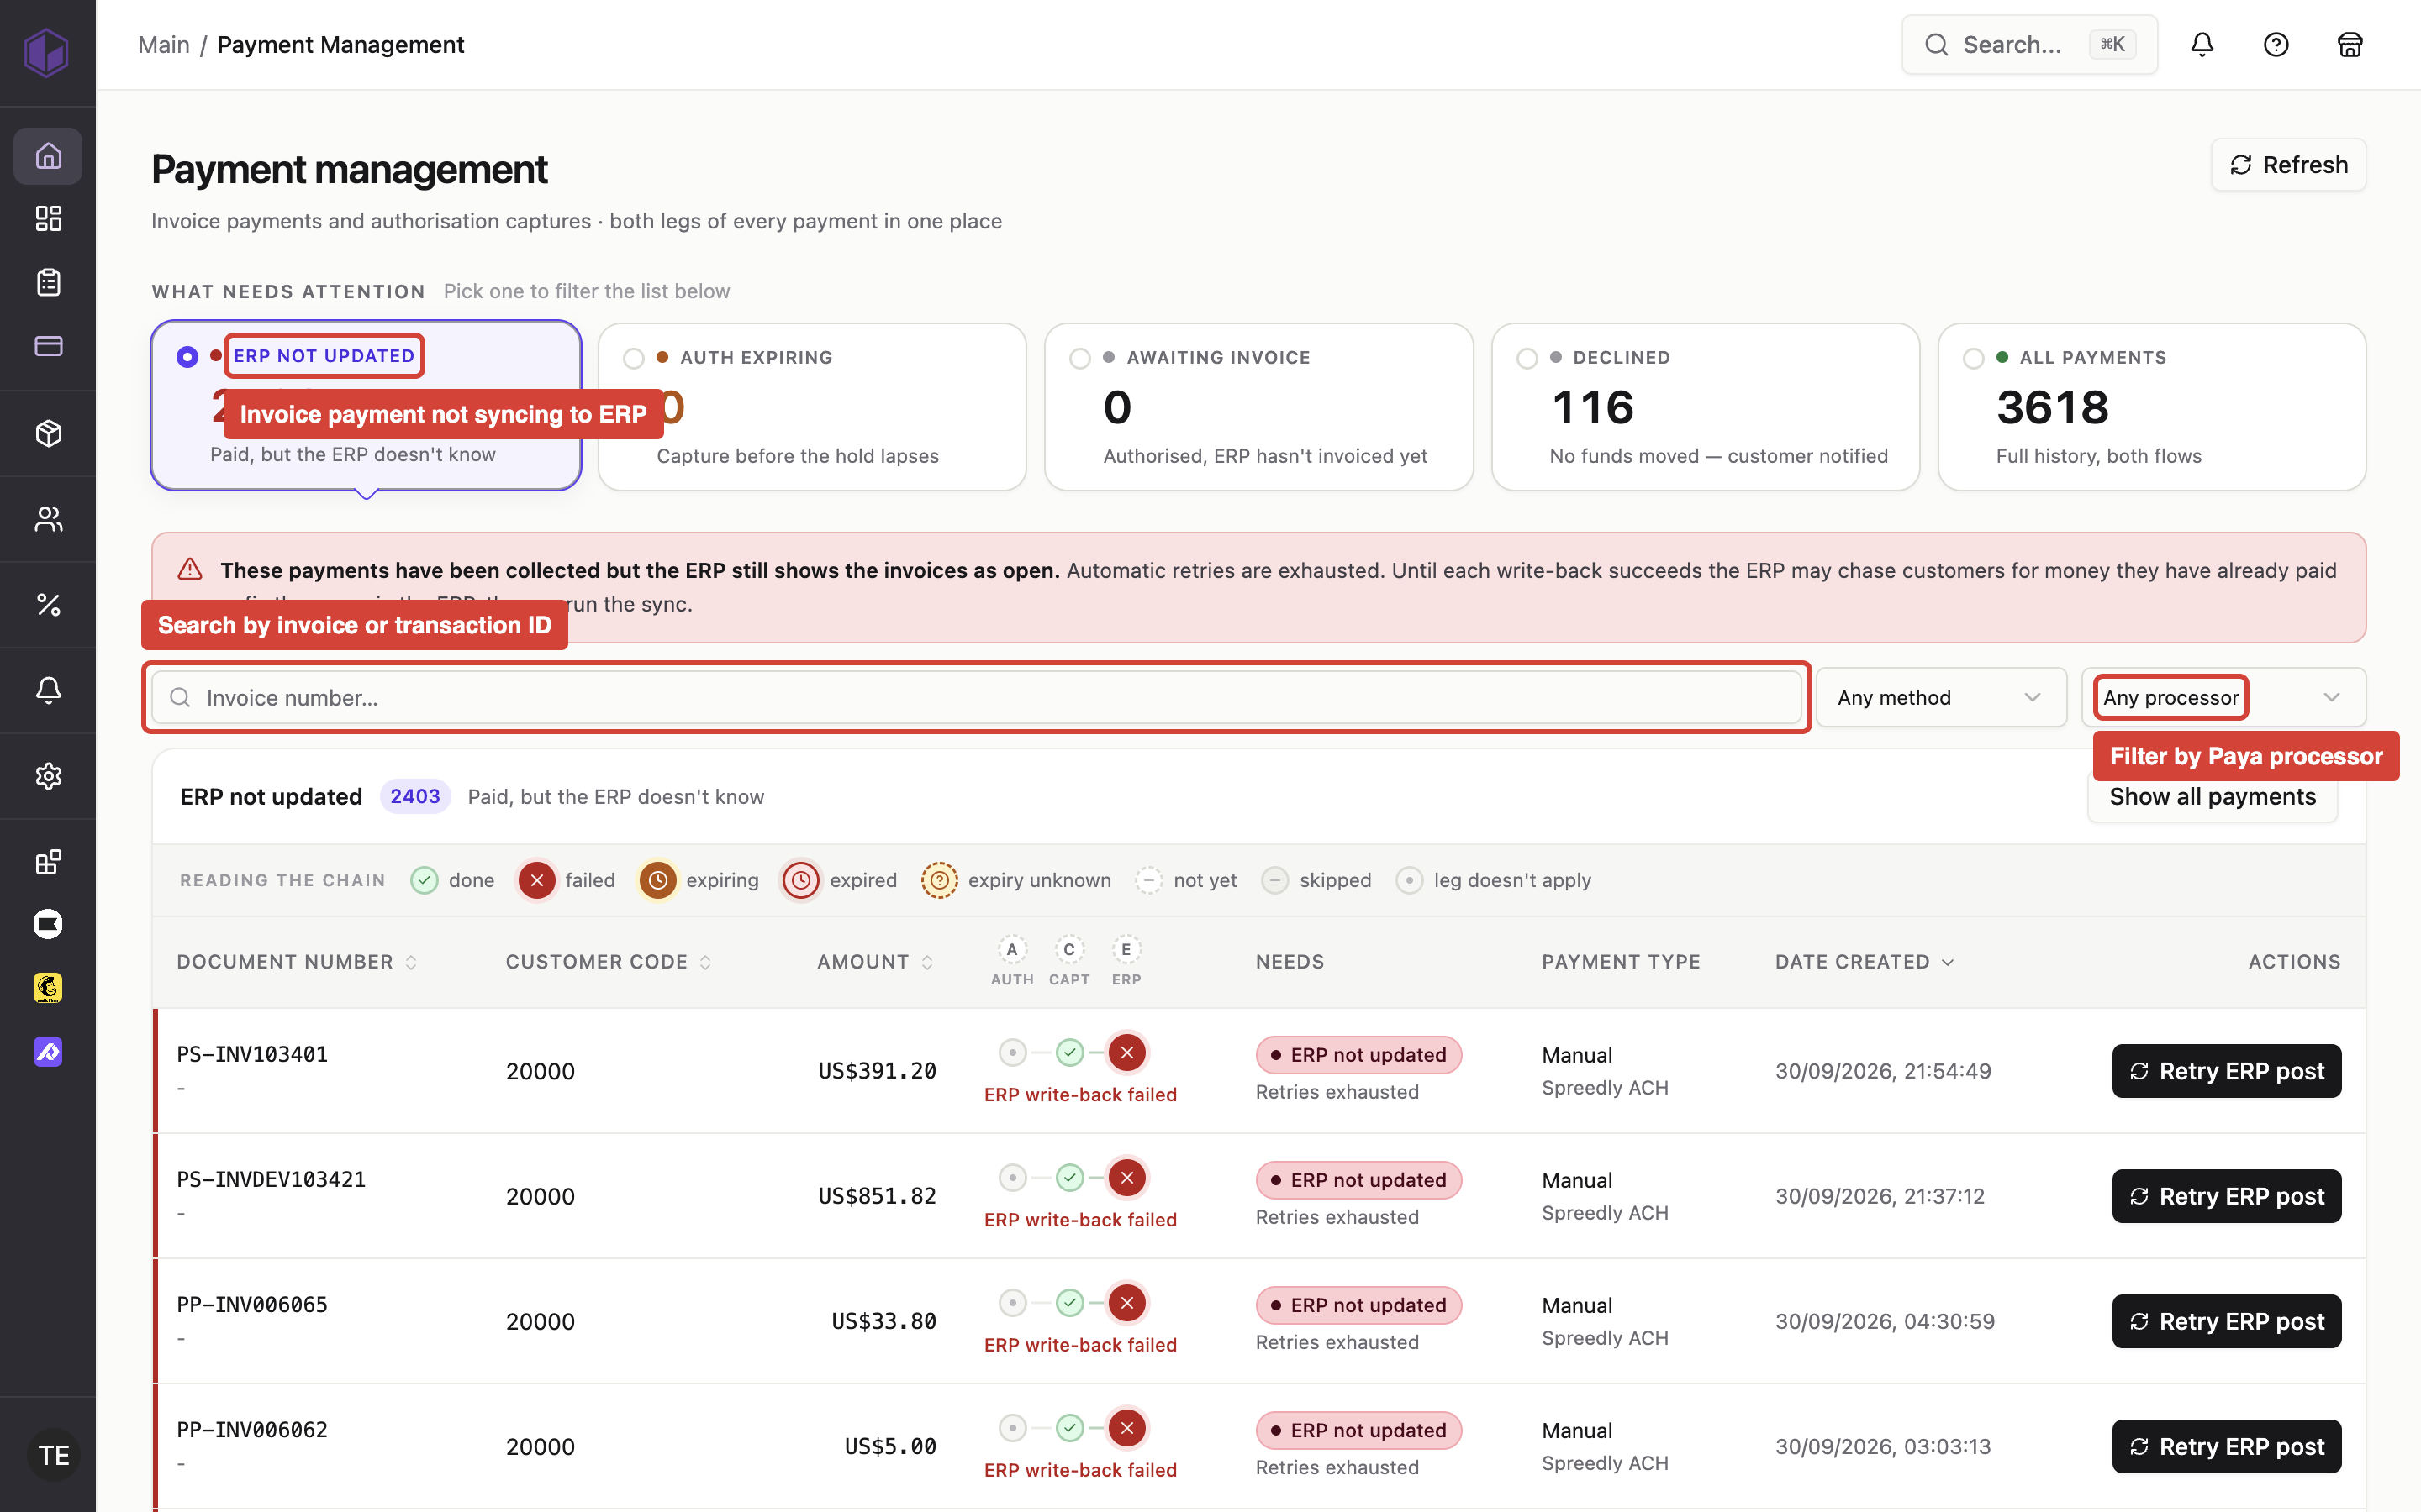Click the Refresh button

(x=2288, y=165)
